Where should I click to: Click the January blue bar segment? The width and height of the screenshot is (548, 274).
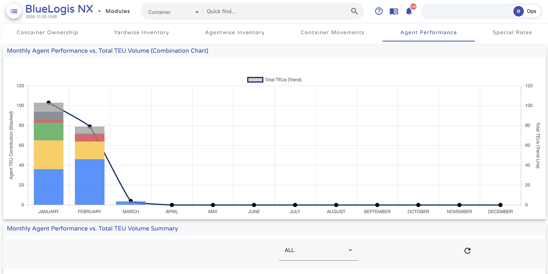click(x=49, y=187)
